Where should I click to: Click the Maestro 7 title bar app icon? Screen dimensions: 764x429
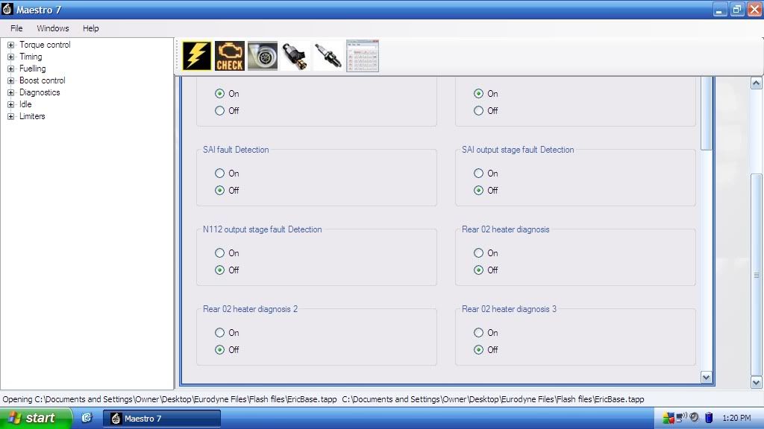(x=7, y=9)
